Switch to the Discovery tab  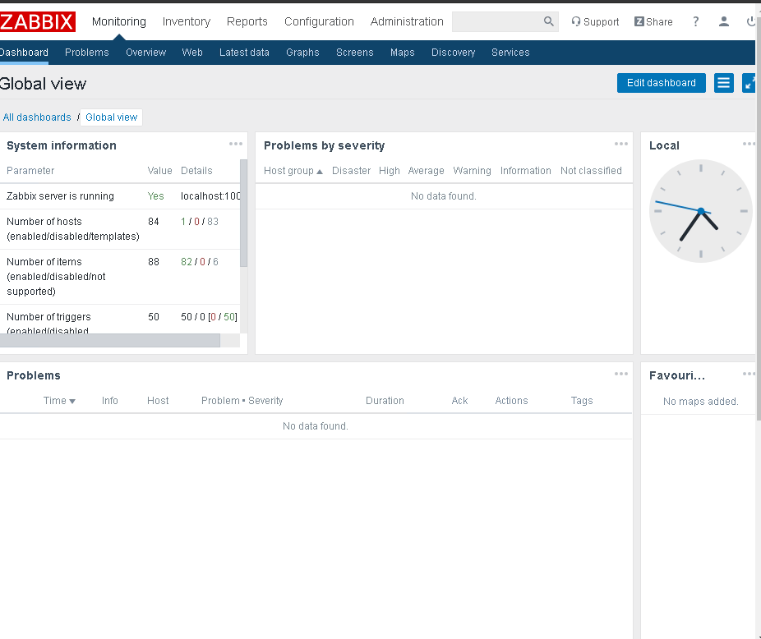click(x=454, y=53)
